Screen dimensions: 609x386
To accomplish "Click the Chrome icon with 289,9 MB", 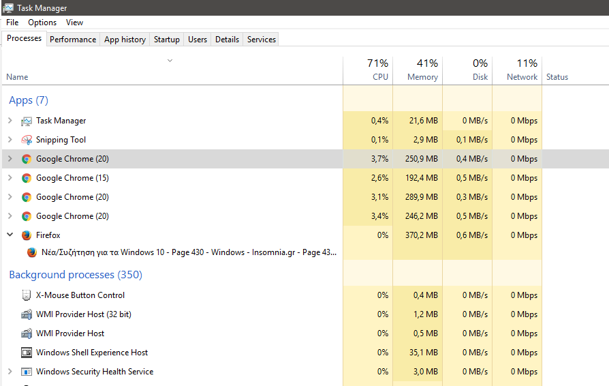I will (27, 197).
